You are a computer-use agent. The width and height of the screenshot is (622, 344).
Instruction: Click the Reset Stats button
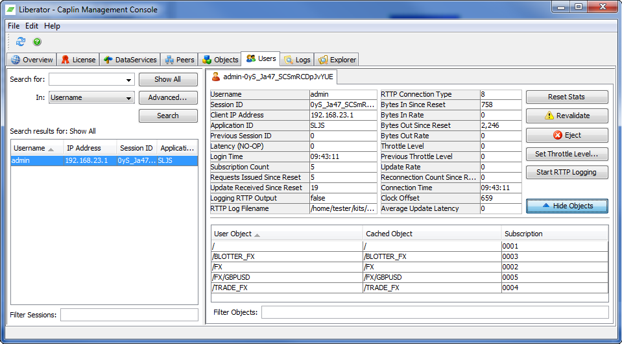566,97
